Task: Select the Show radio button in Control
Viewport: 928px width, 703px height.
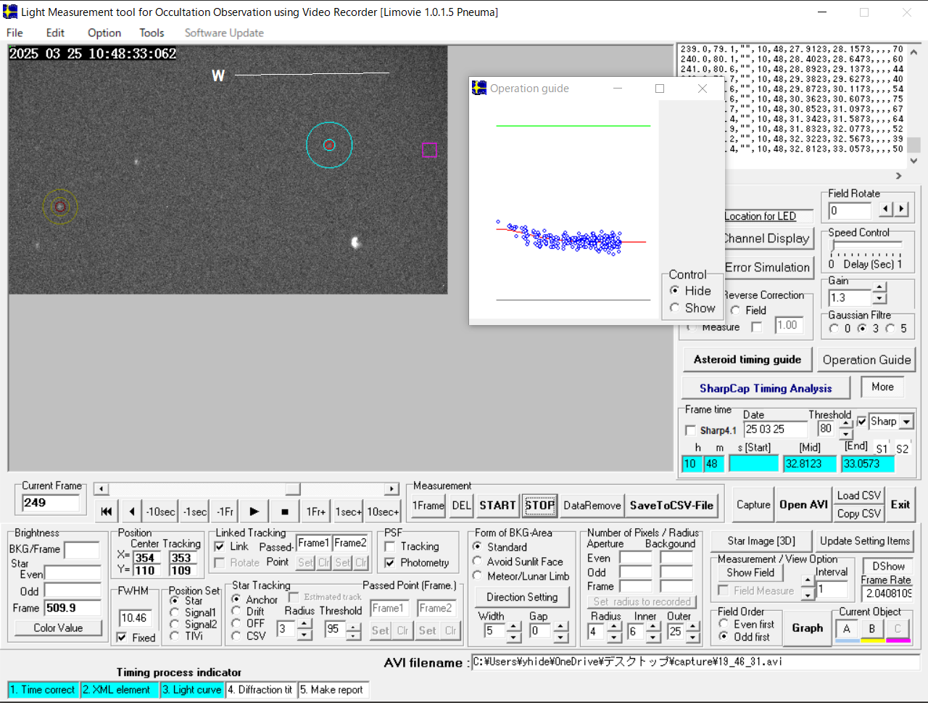Action: tap(675, 308)
